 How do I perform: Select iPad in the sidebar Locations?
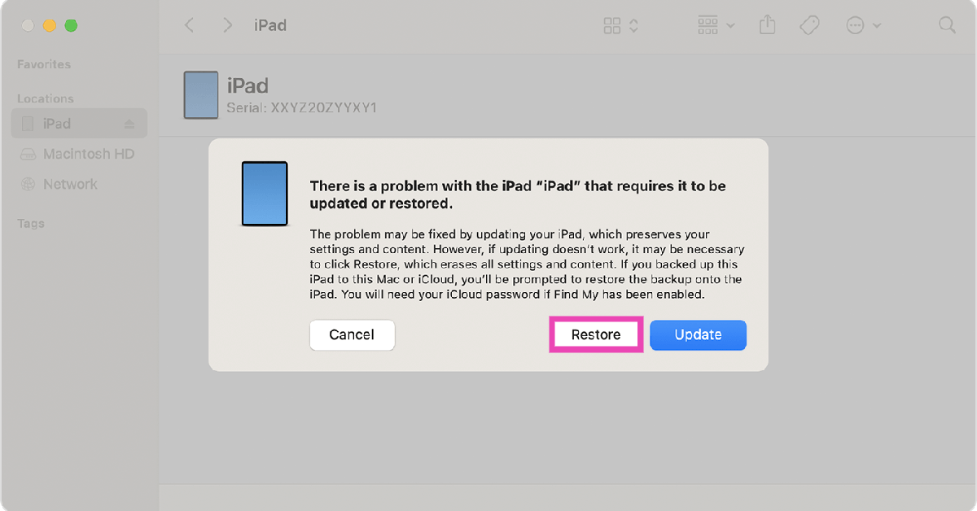tap(57, 124)
